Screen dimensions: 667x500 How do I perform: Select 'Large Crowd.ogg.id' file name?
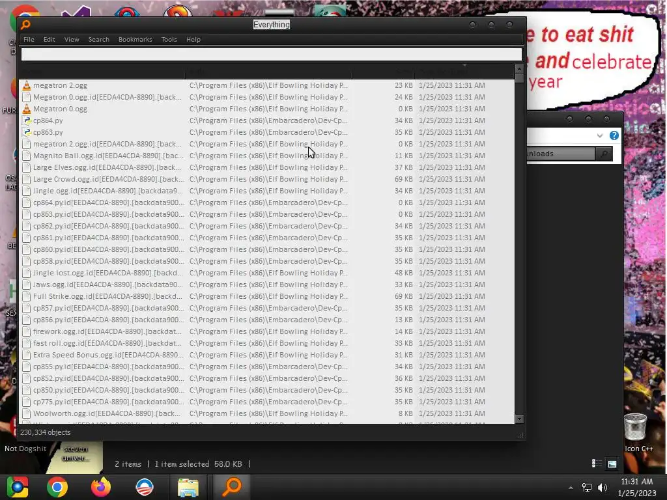[109, 179]
